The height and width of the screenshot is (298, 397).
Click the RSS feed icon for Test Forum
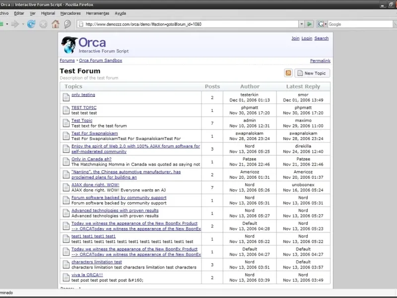point(288,73)
